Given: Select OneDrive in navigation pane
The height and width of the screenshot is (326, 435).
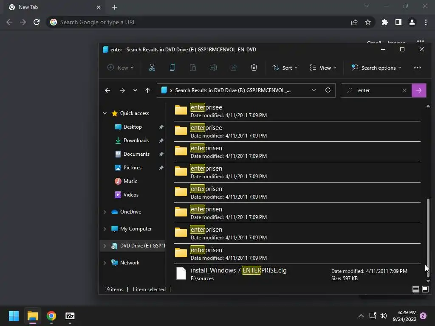Looking at the screenshot, I should coord(130,211).
